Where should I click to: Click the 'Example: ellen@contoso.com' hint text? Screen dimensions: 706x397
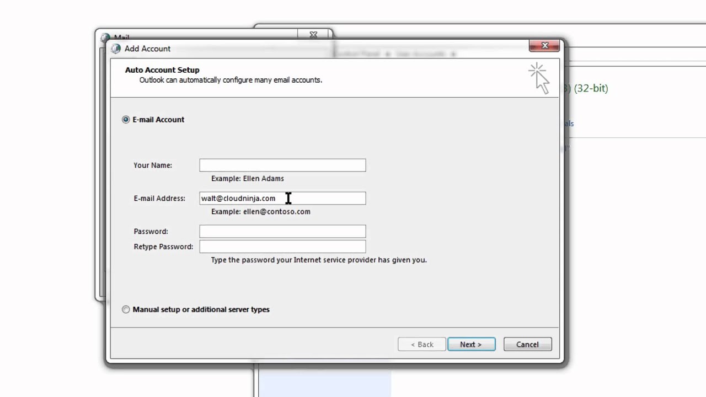tap(261, 212)
